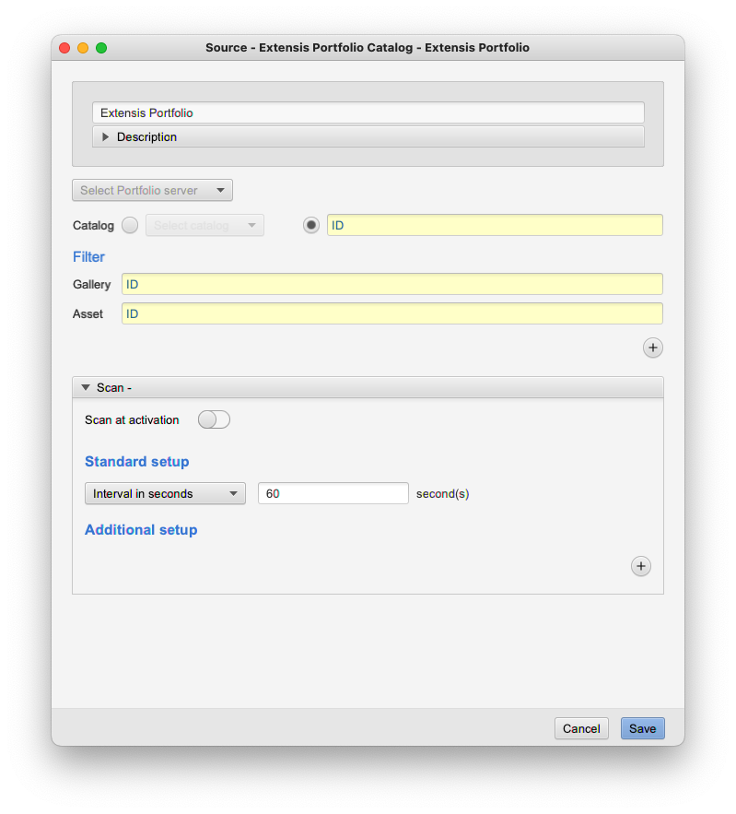Click the Catalog ID input field

(x=495, y=225)
